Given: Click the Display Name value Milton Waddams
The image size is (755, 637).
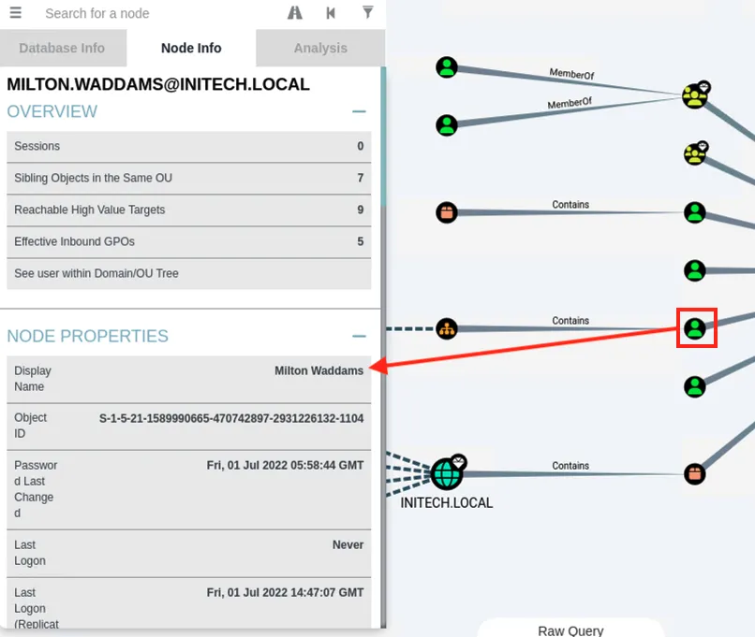Looking at the screenshot, I should coord(318,370).
